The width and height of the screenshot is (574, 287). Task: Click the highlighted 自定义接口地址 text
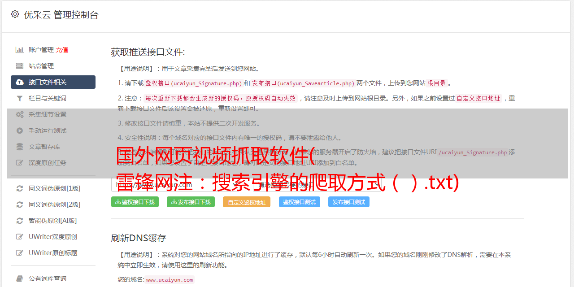click(x=478, y=98)
